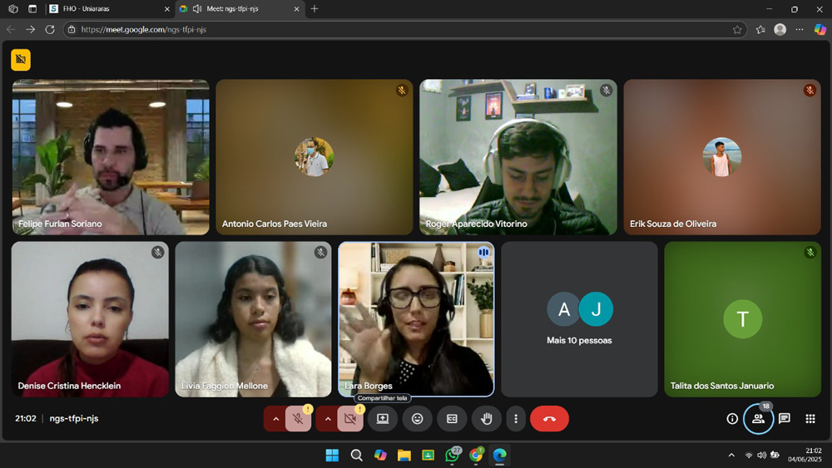Open taskbar search magnifier
Viewport: 832px width, 468px height.
point(357,455)
